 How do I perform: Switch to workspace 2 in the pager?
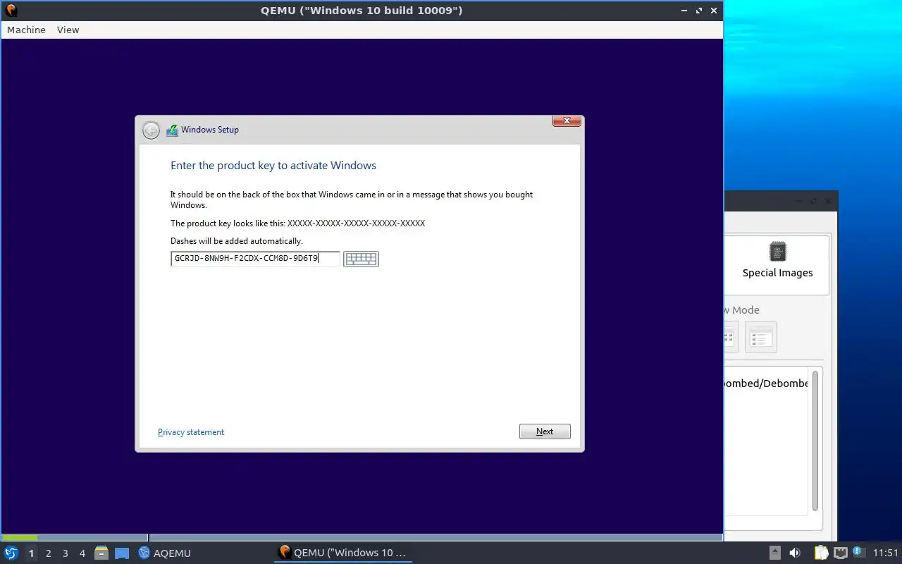[48, 553]
